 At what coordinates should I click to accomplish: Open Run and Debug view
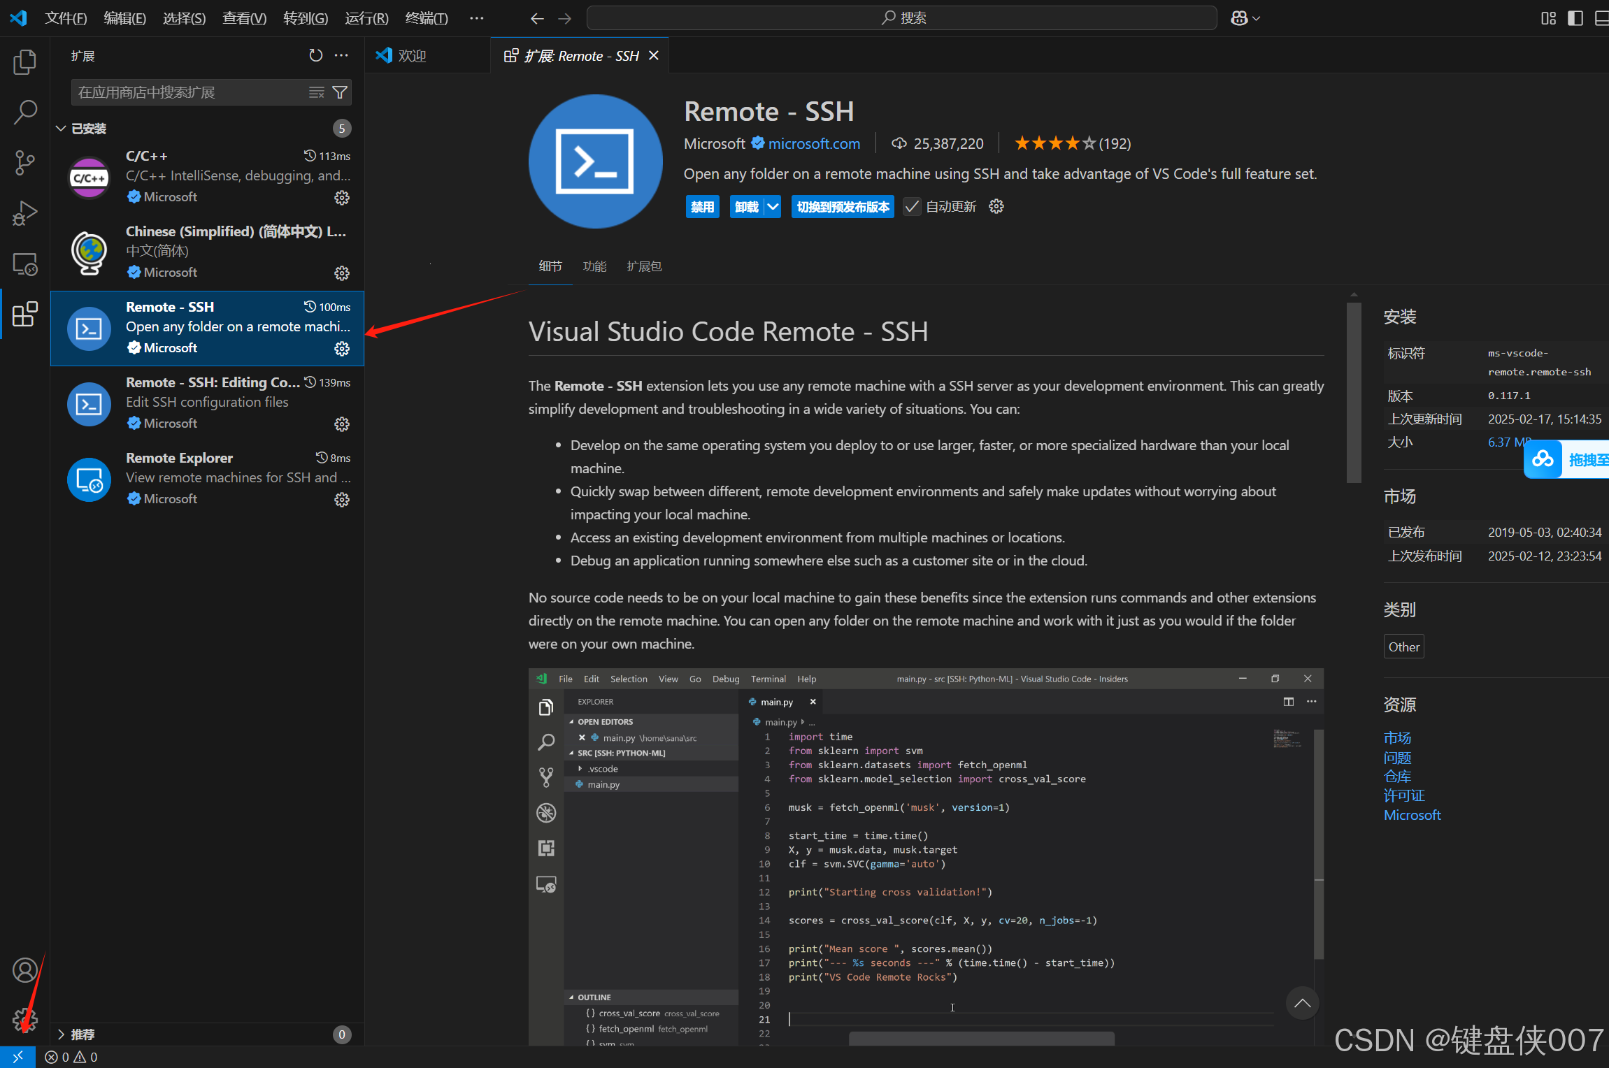coord(24,213)
